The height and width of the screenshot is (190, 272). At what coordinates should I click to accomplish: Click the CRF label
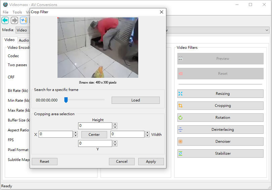click(11, 77)
